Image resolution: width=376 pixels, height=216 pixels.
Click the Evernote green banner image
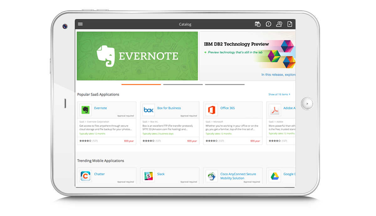tap(137, 56)
